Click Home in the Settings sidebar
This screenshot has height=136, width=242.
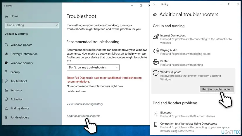pos(14,16)
